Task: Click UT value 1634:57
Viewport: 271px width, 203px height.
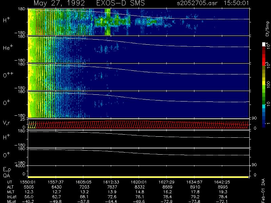Action: 194,182
